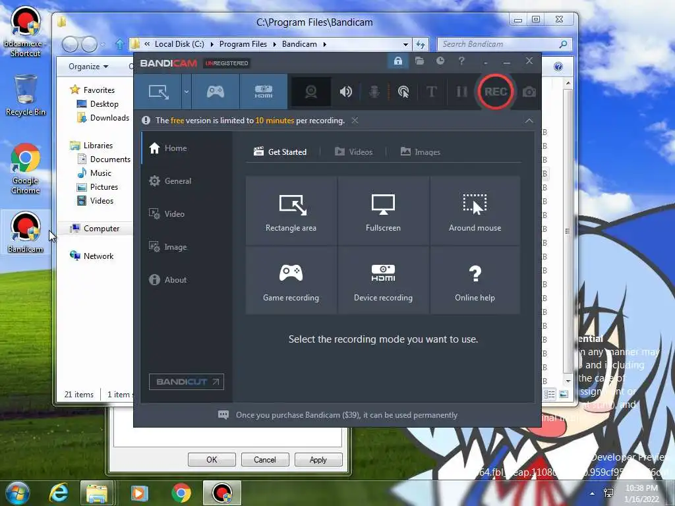675x506 pixels.
Task: Click Explorer Back navigation button
Action: [x=70, y=44]
